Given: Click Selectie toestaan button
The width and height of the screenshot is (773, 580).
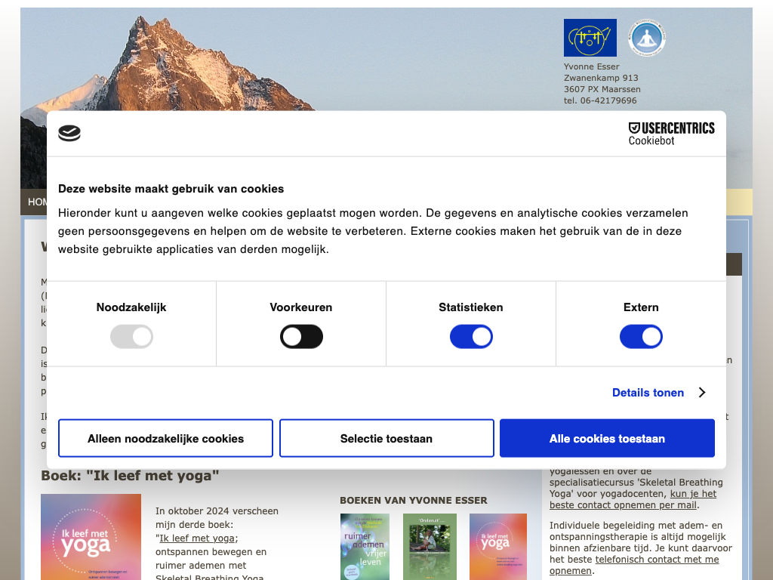Looking at the screenshot, I should (386, 439).
